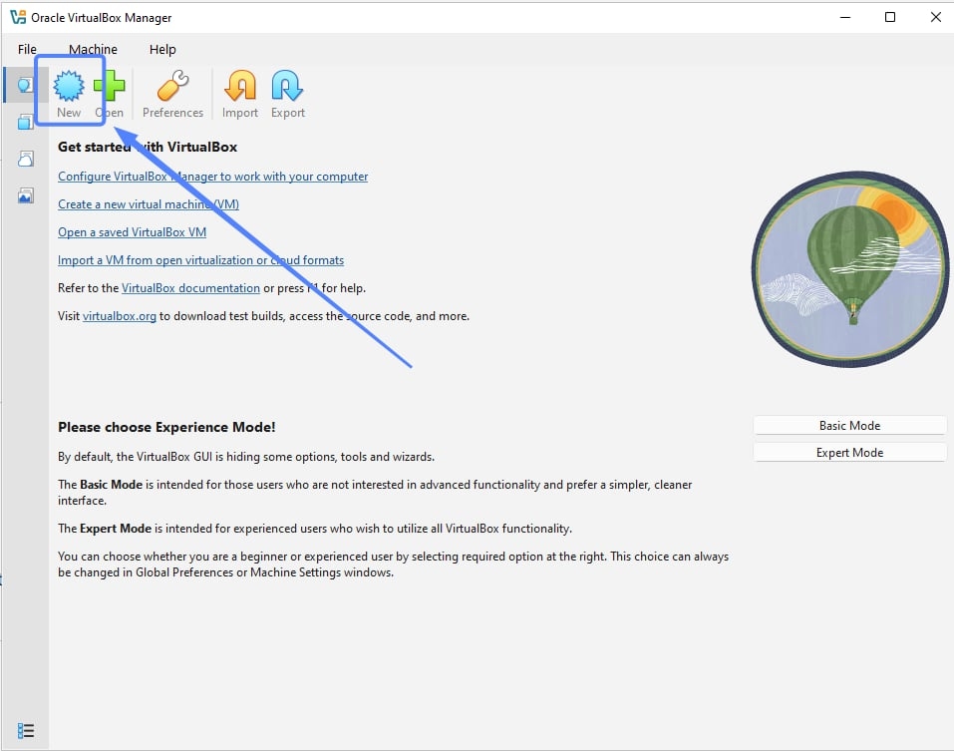The height and width of the screenshot is (751, 954).
Task: Click 'Please choose Experience Mode!' heading
Action: [166, 427]
